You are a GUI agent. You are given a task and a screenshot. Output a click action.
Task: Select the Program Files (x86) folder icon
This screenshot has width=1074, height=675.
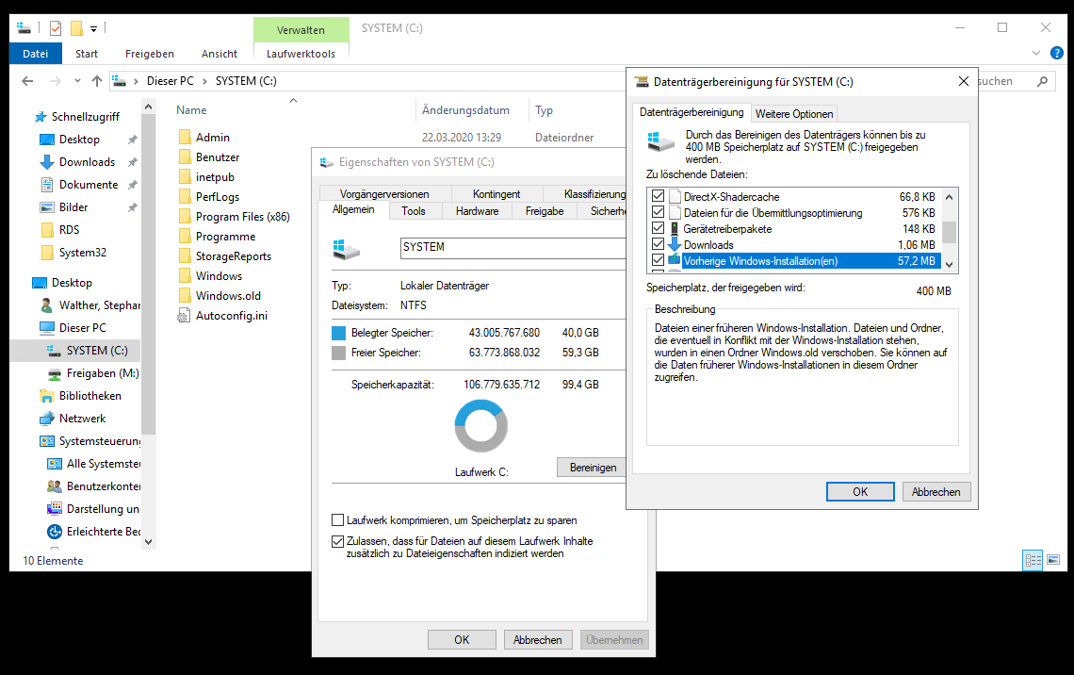tap(185, 217)
